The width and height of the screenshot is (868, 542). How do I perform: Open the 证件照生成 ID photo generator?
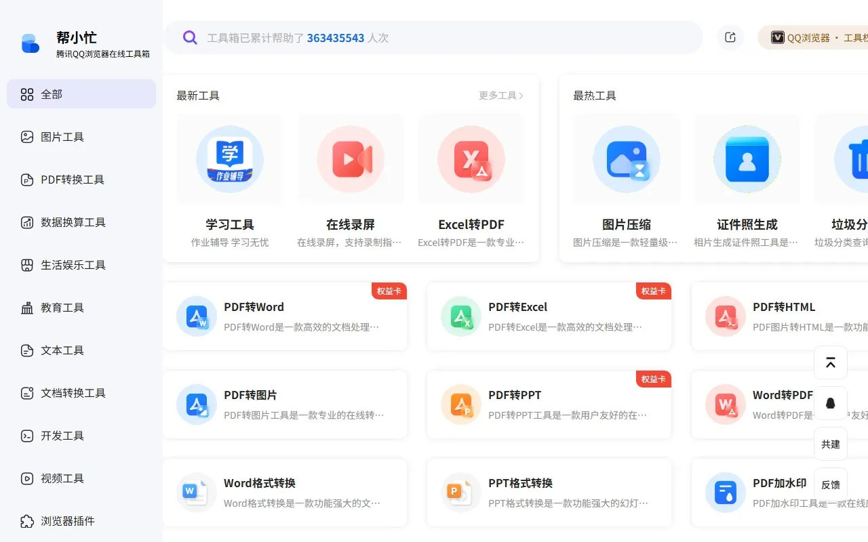tap(747, 159)
